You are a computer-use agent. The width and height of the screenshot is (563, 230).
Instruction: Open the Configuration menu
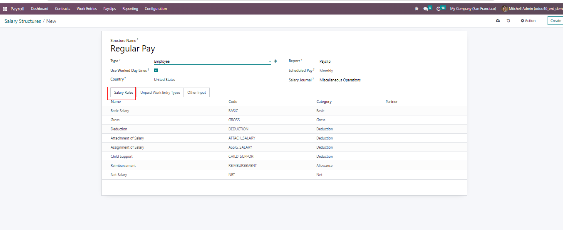pyautogui.click(x=156, y=9)
